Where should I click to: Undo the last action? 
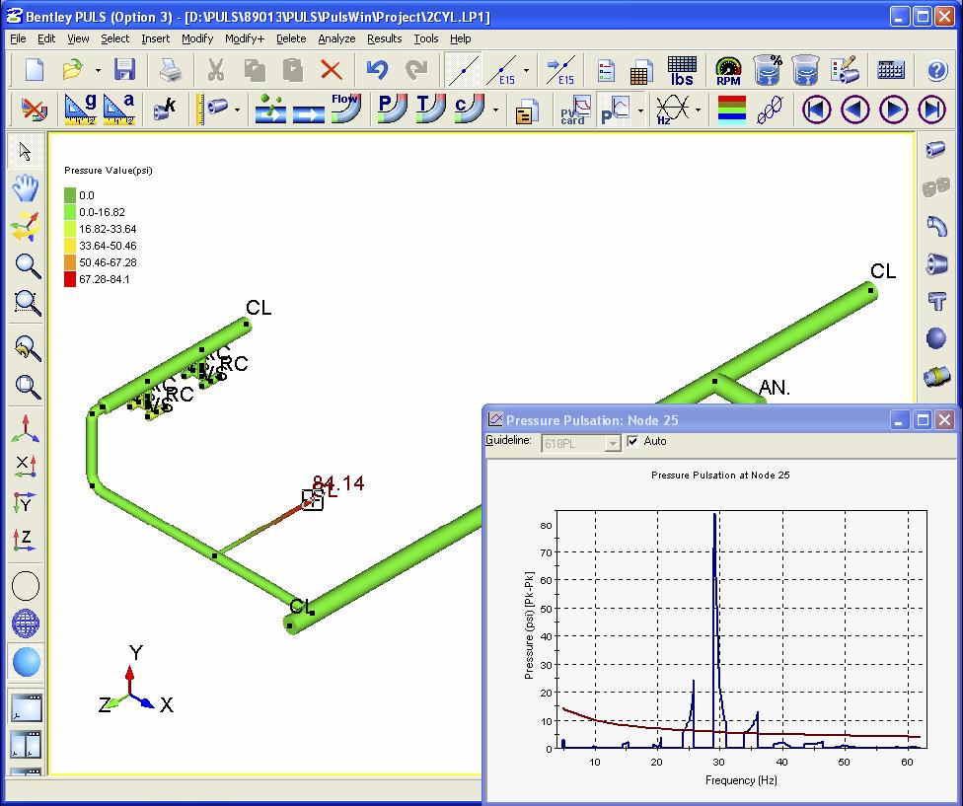tap(377, 70)
